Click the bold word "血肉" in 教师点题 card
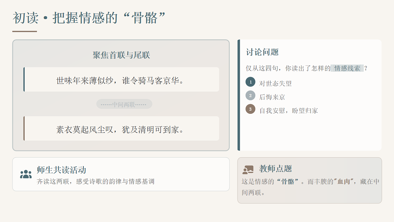Viewport: 394px width, 222px height. pyautogui.click(x=343, y=182)
